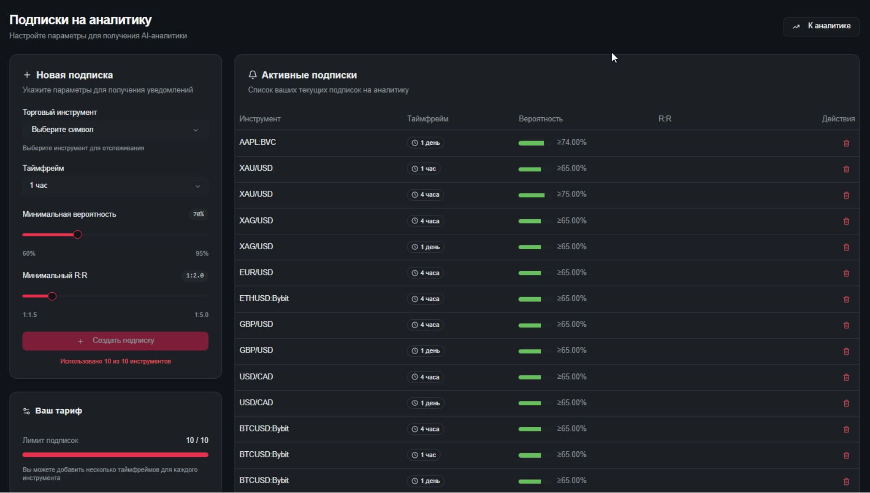
Task: Click the Лимит подписок progress bar
Action: tap(115, 455)
